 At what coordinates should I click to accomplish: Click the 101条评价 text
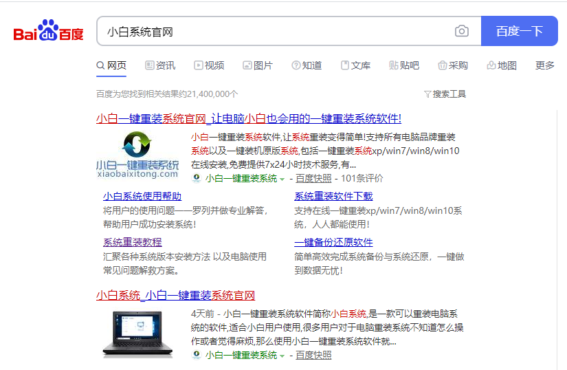tap(362, 178)
